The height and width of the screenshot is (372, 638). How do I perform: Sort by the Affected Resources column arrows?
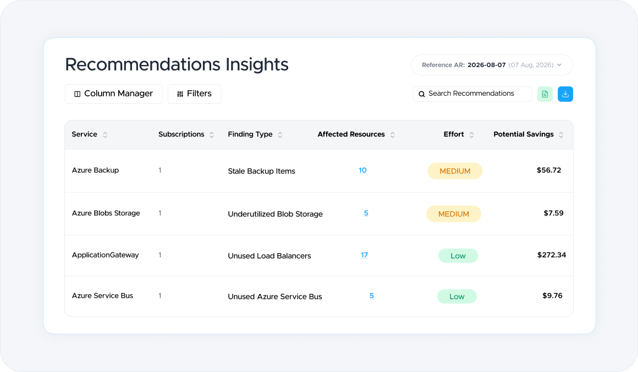click(393, 135)
